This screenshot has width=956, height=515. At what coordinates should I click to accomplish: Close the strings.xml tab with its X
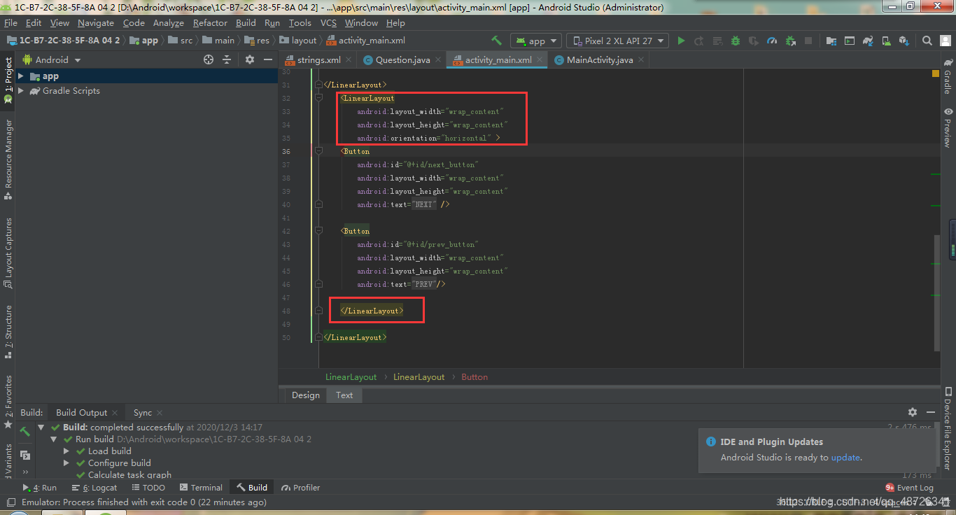coord(349,60)
